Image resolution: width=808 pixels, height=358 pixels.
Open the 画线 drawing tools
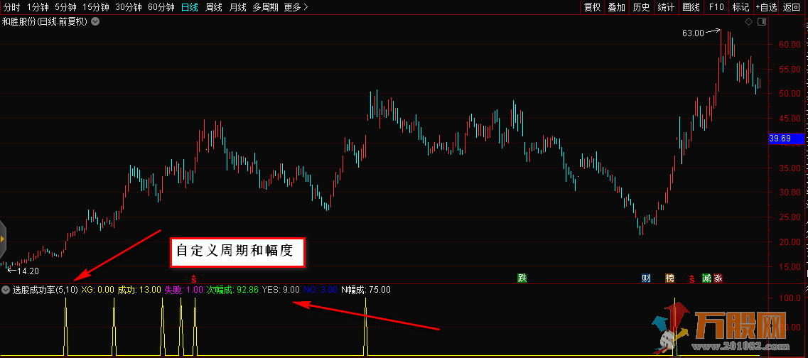(691, 7)
